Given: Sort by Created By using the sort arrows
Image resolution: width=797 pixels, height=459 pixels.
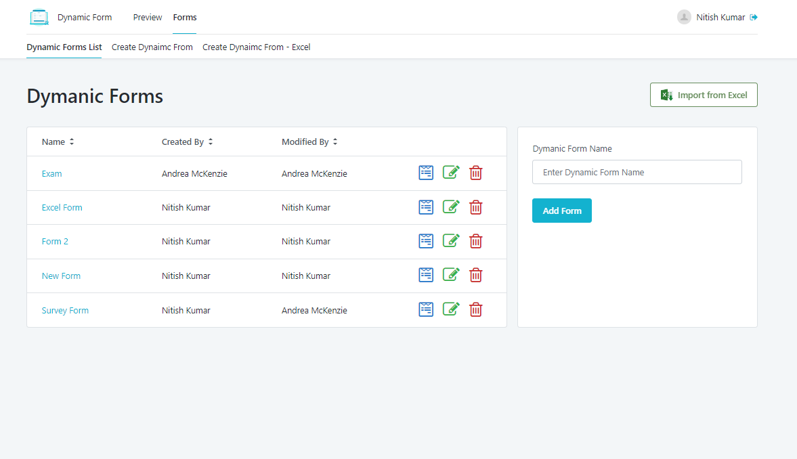Looking at the screenshot, I should click(x=210, y=141).
